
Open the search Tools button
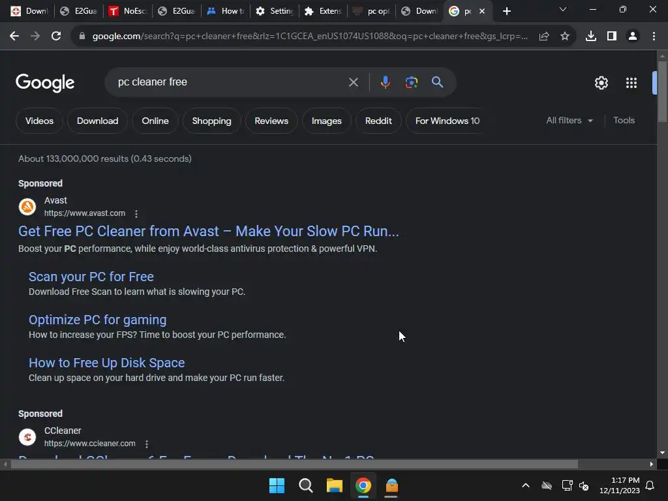point(624,121)
